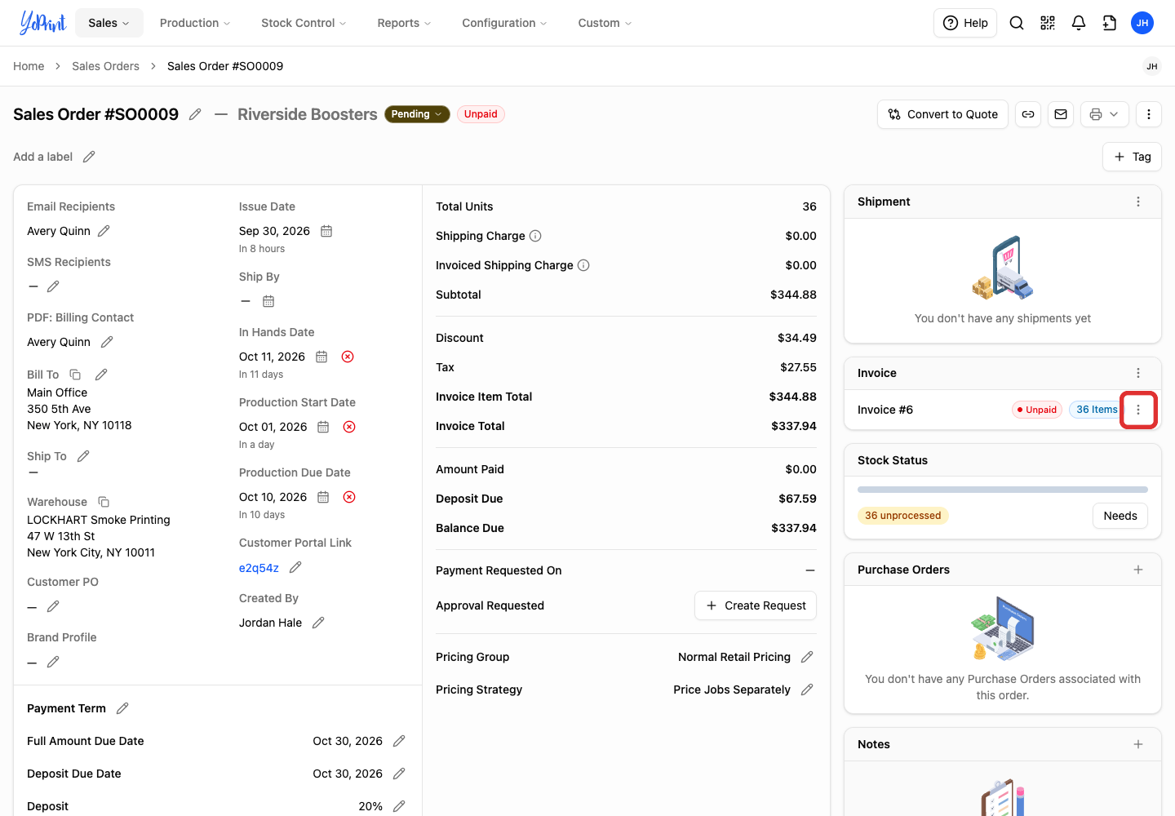Add a Tag to the order
The width and height of the screenshot is (1175, 816).
(x=1132, y=157)
